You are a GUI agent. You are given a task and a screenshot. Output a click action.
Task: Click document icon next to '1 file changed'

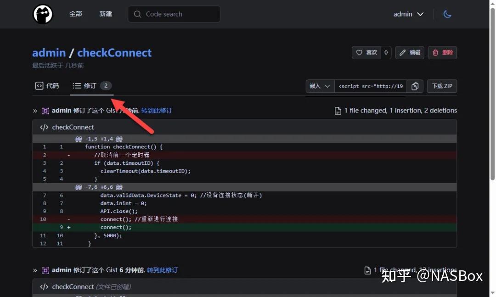point(338,110)
